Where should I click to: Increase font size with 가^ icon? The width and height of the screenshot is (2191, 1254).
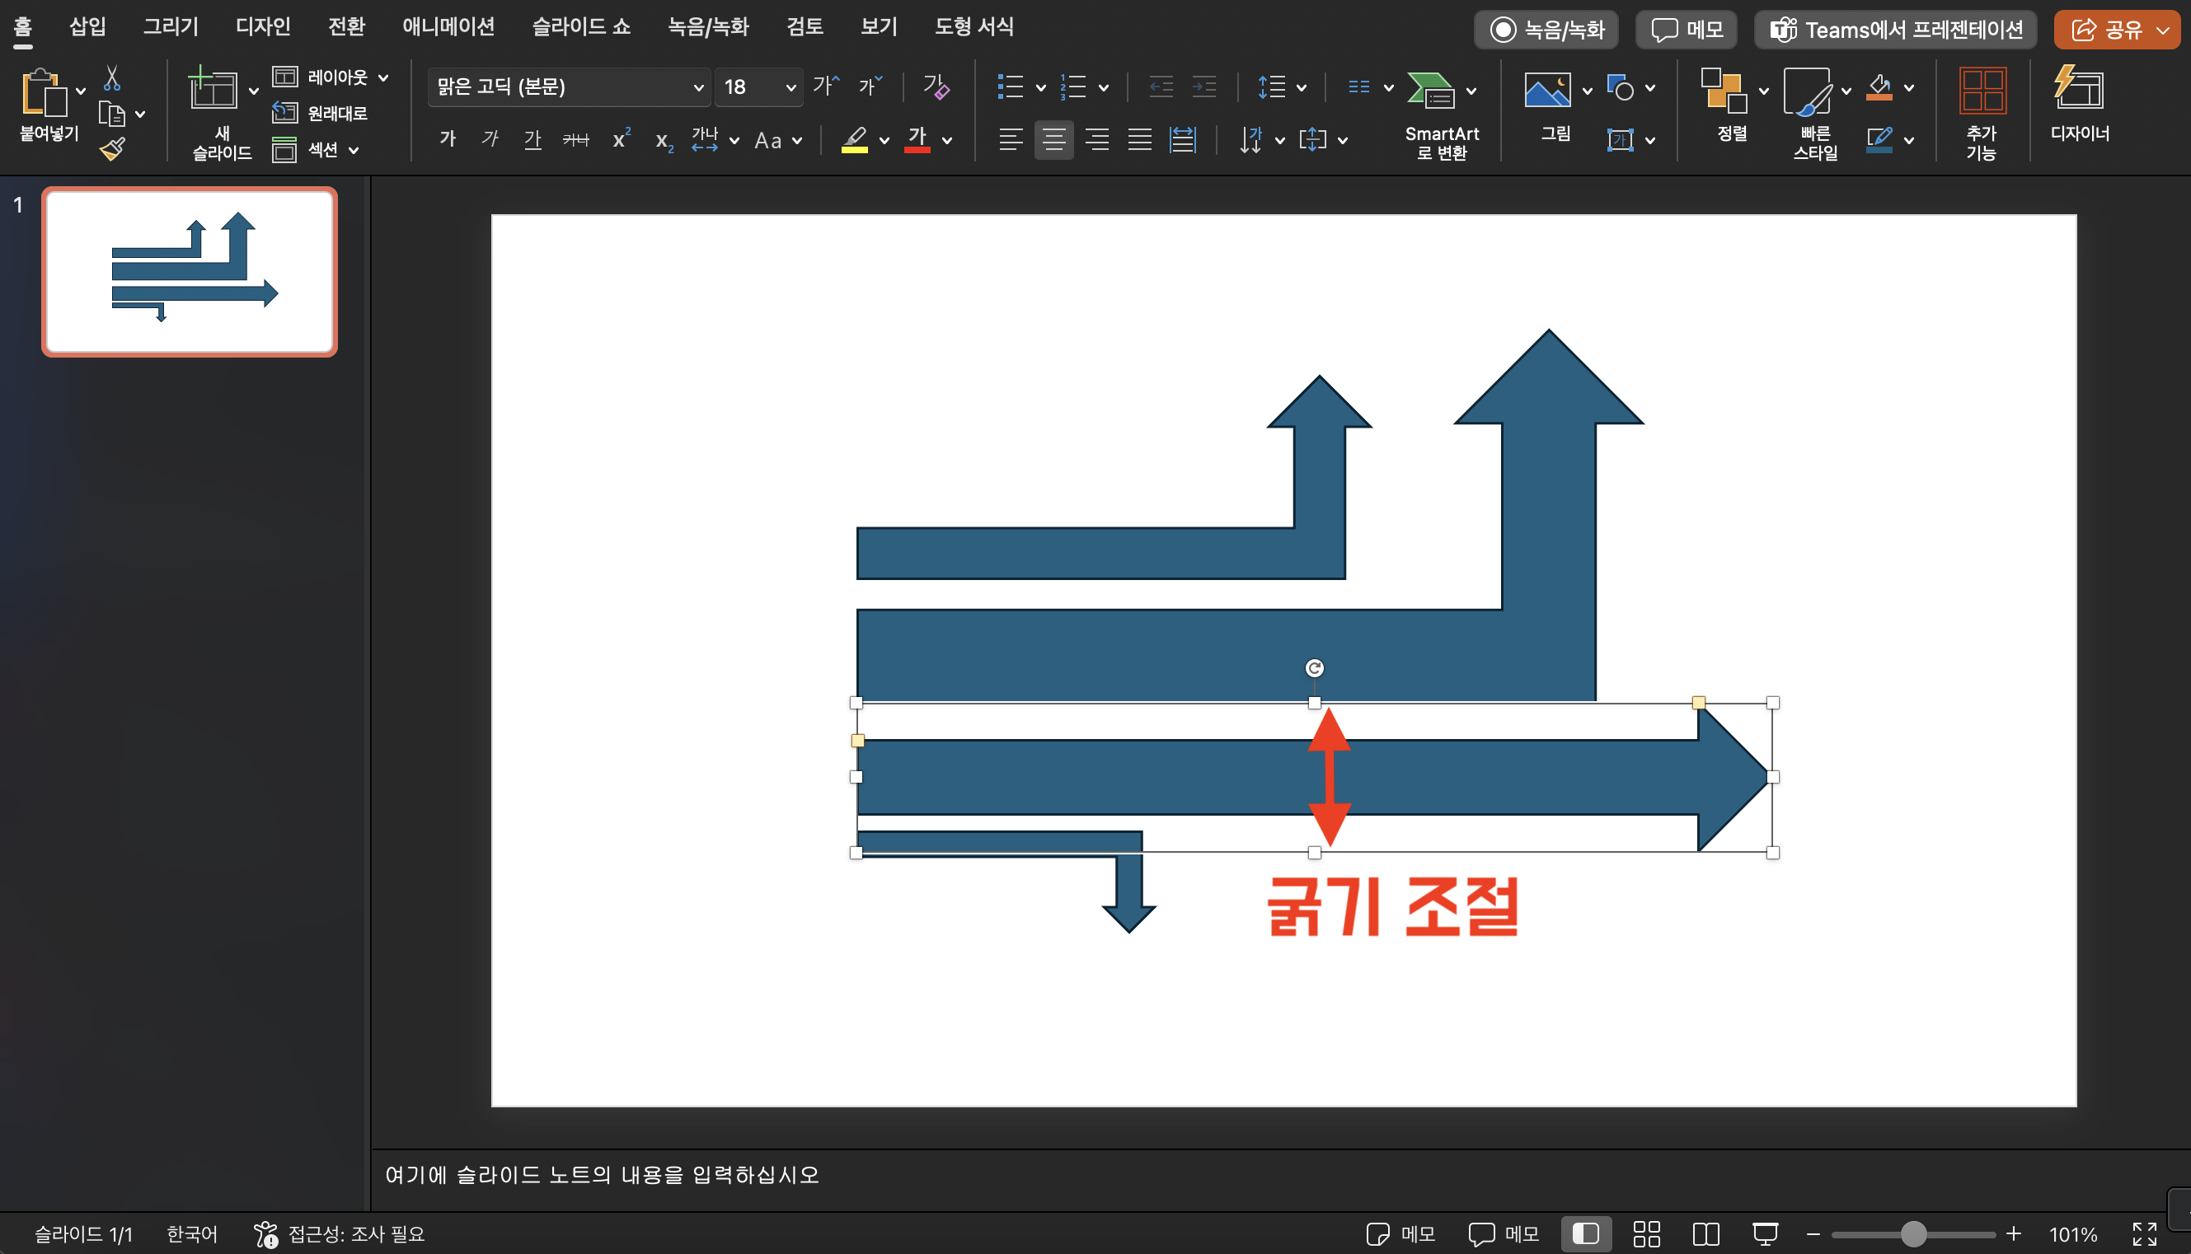click(x=825, y=85)
